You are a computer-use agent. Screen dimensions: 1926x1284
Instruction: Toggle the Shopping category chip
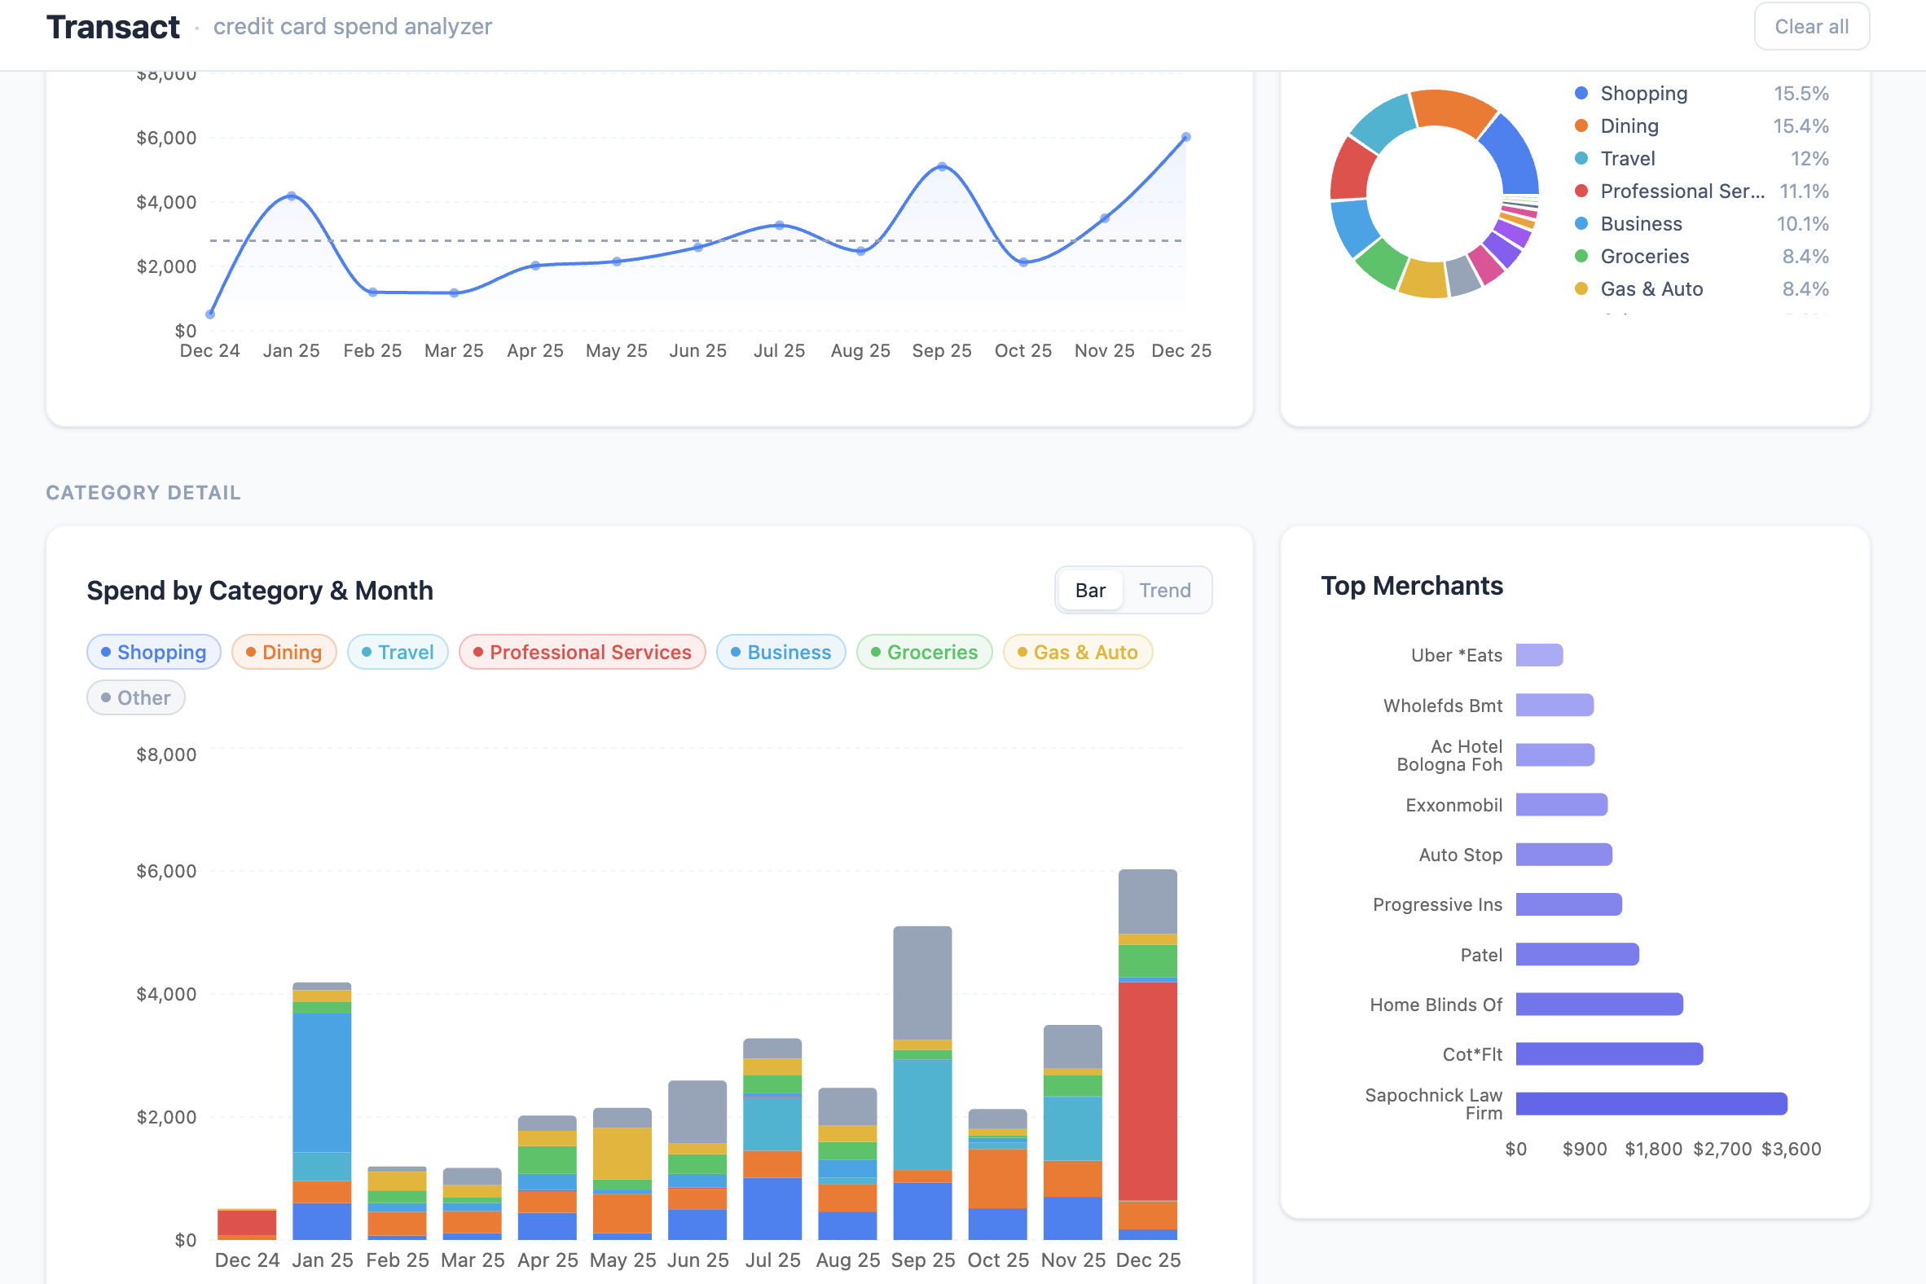tap(154, 652)
